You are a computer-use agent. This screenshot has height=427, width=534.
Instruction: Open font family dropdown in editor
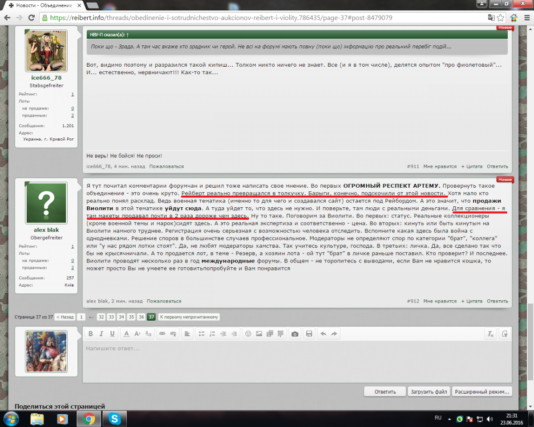[148, 334]
